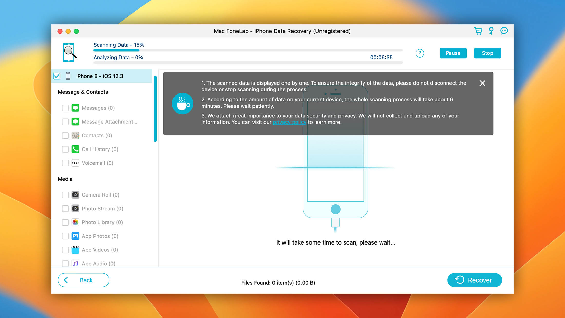Open the feedback chat bubble icon

504,31
